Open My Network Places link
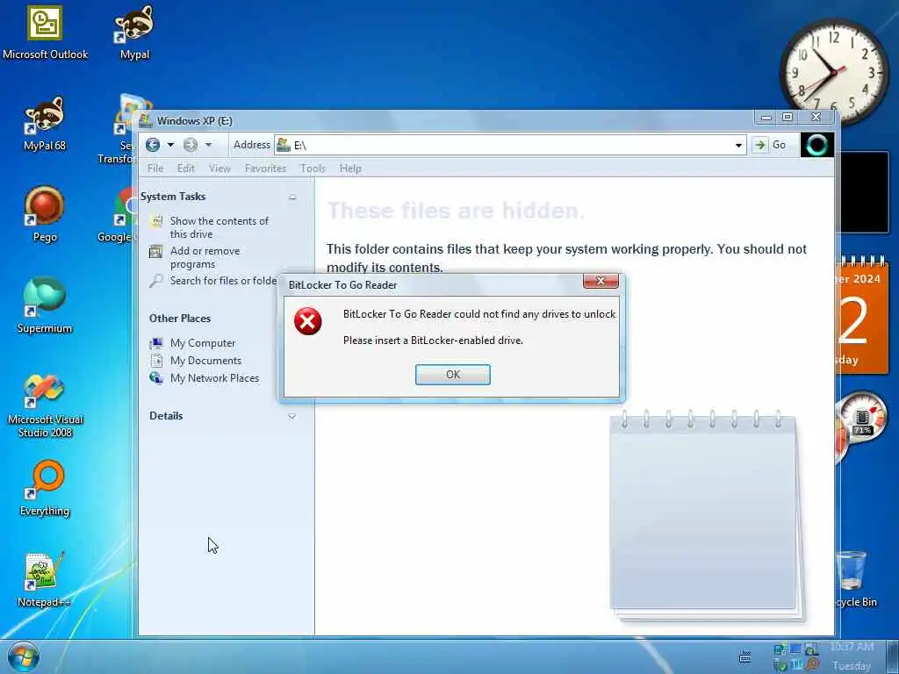899x674 pixels. point(214,378)
